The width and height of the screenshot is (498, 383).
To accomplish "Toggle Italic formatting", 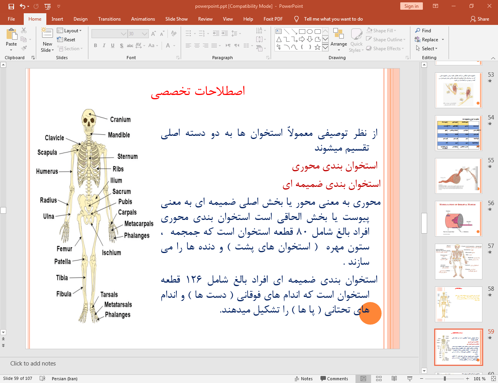I will click(104, 46).
